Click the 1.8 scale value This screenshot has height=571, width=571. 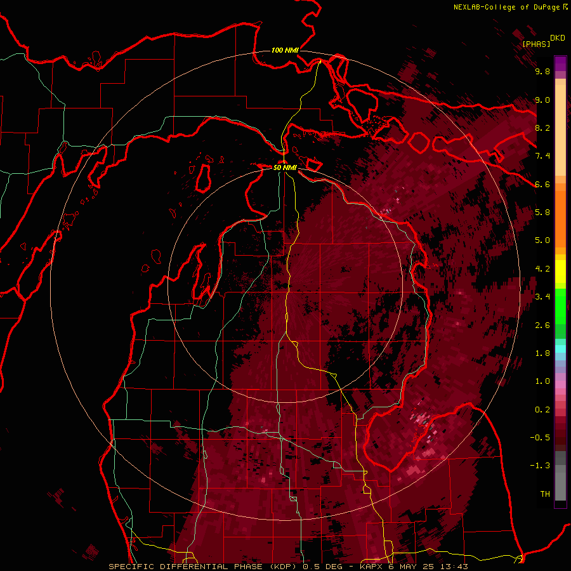tap(542, 353)
